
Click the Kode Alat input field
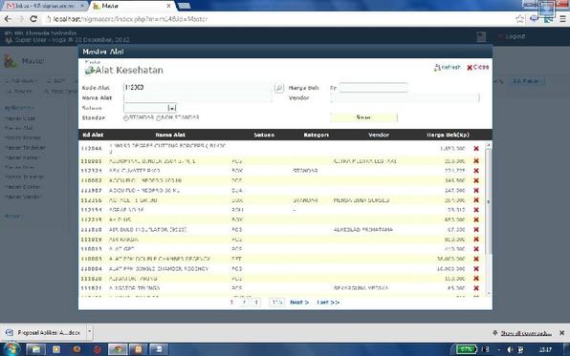click(x=197, y=88)
